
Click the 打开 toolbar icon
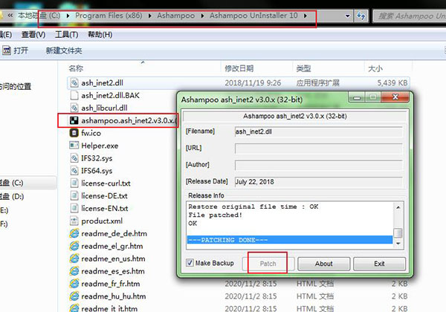tap(6, 51)
